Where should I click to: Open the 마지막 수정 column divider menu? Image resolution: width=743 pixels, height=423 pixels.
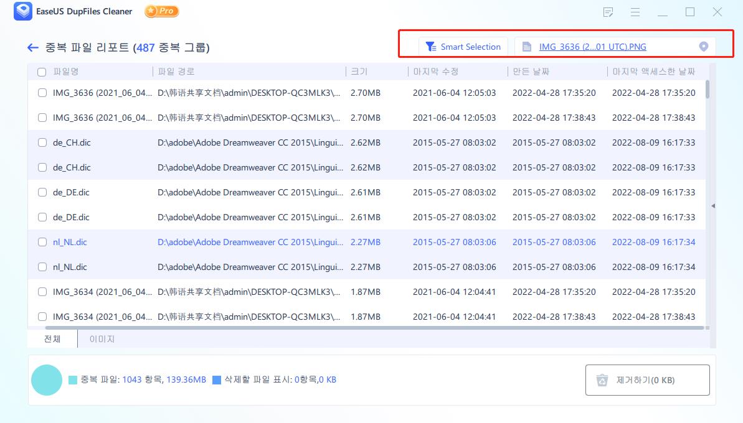409,72
